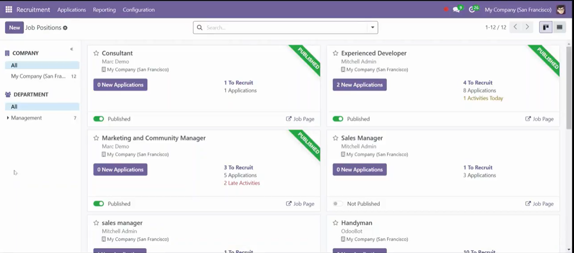
Task: Click the search magnifier icon
Action: click(200, 27)
